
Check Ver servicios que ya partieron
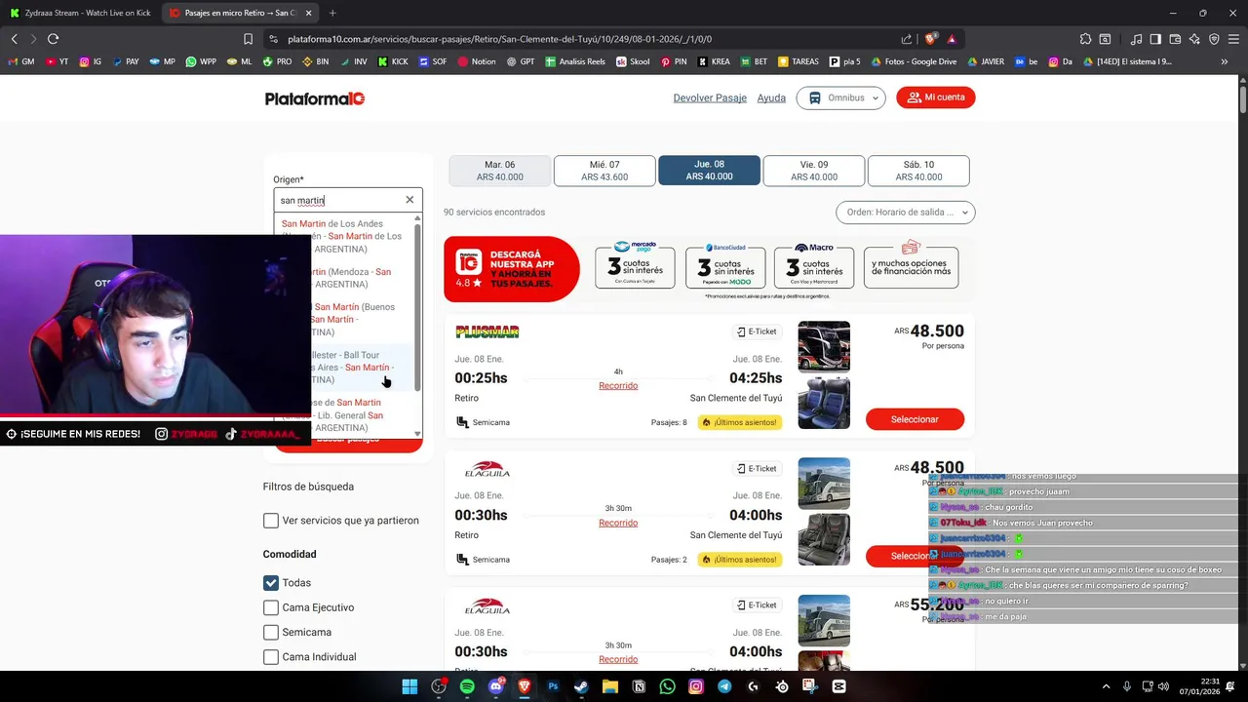pos(271,521)
